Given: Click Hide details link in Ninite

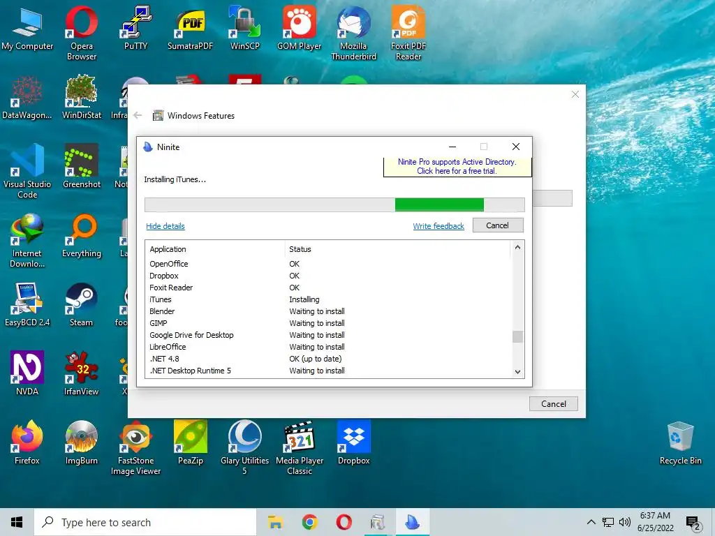Looking at the screenshot, I should pos(165,226).
